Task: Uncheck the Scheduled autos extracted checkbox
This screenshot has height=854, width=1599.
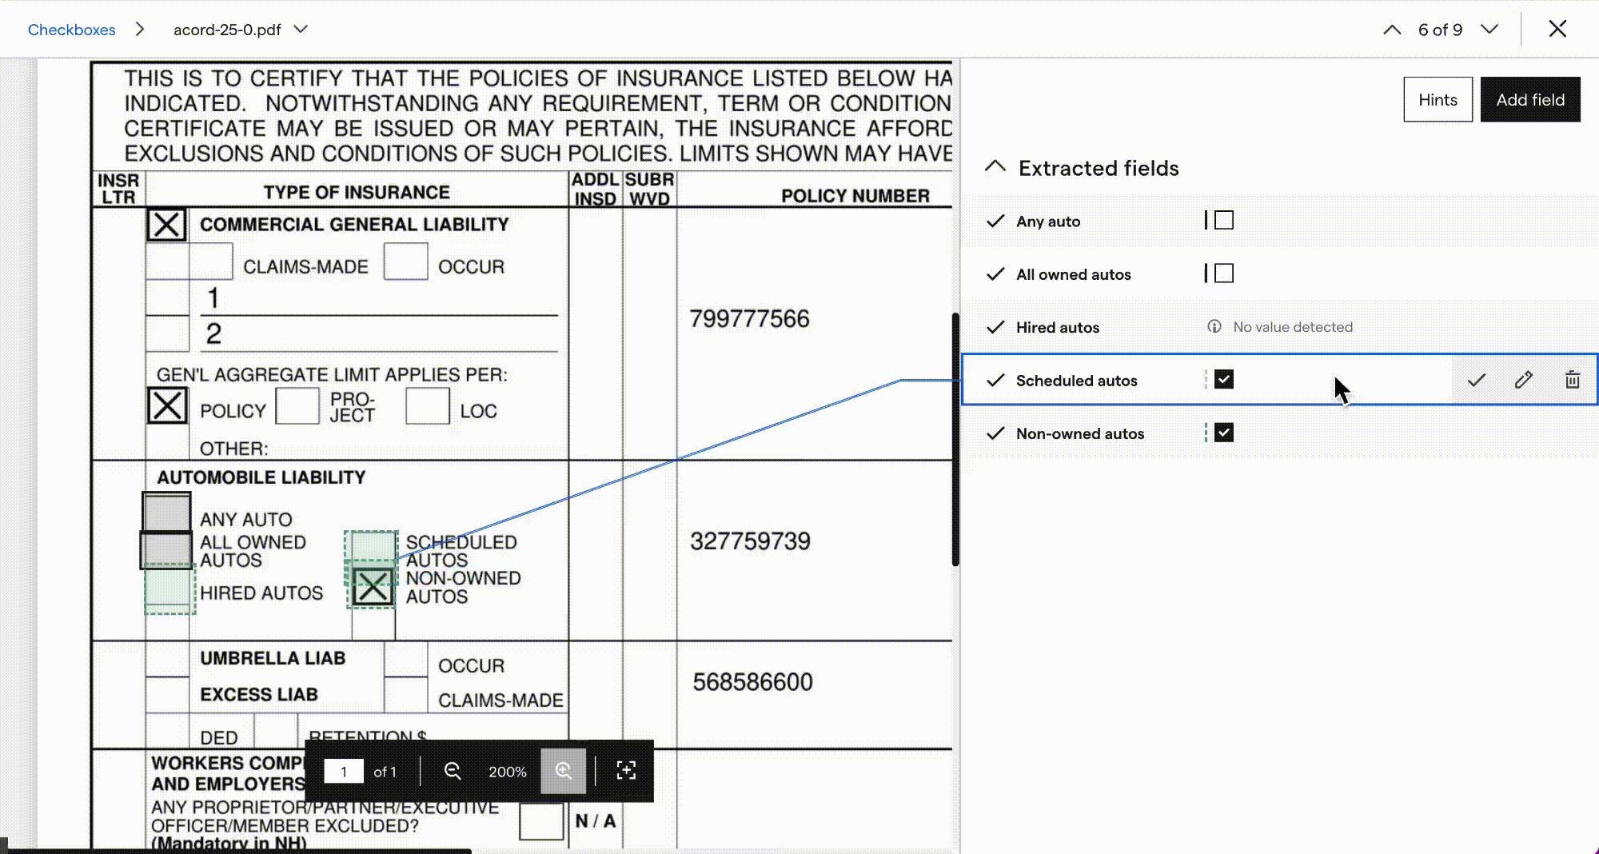Action: [x=1224, y=379]
